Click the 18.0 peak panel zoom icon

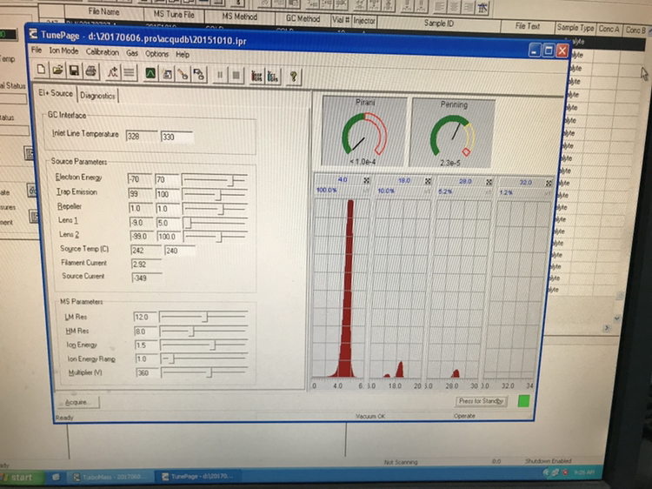click(428, 181)
